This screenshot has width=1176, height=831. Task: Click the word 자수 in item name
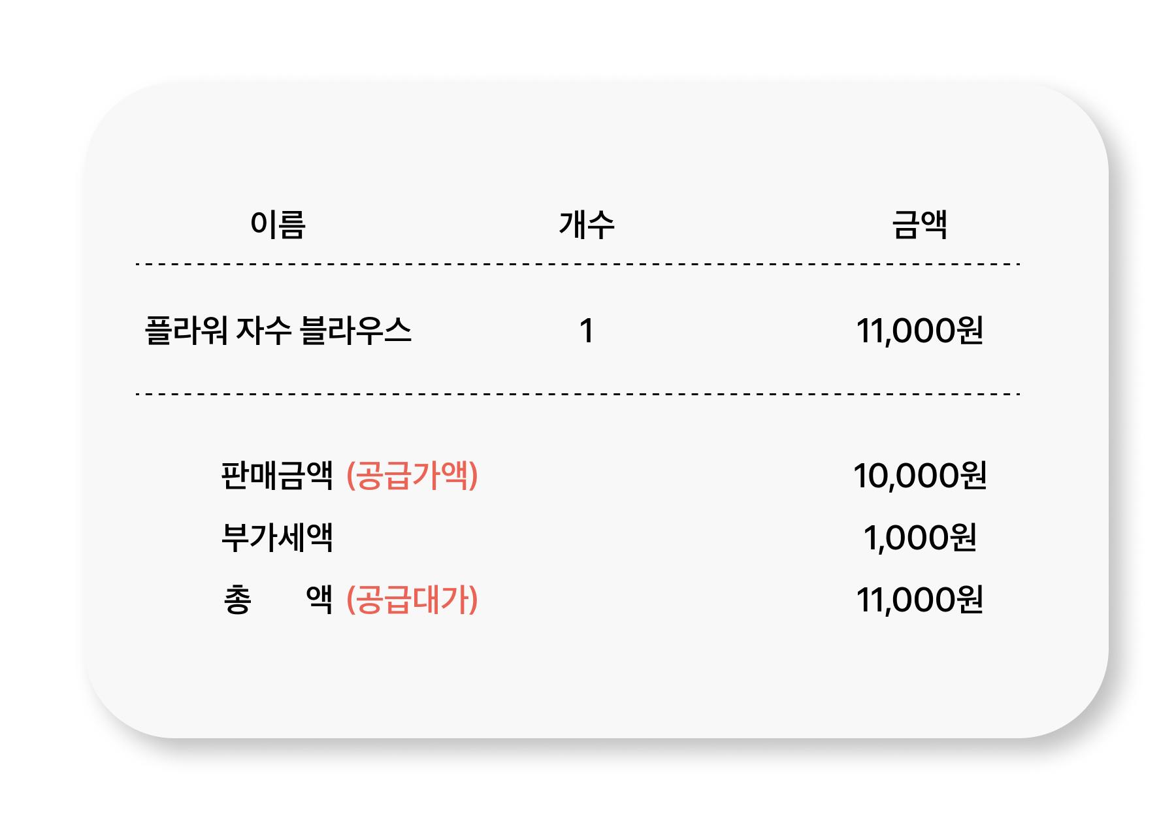(263, 330)
